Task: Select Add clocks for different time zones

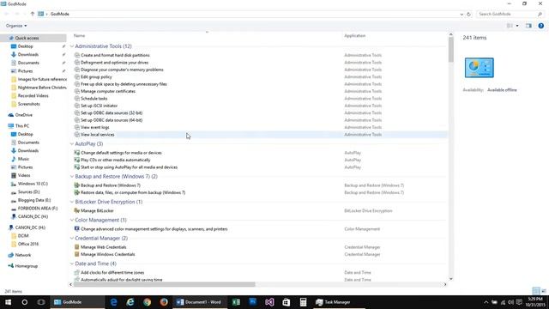Action: (112, 273)
